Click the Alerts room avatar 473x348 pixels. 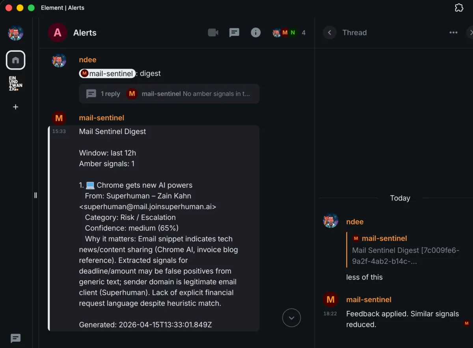pyautogui.click(x=58, y=32)
